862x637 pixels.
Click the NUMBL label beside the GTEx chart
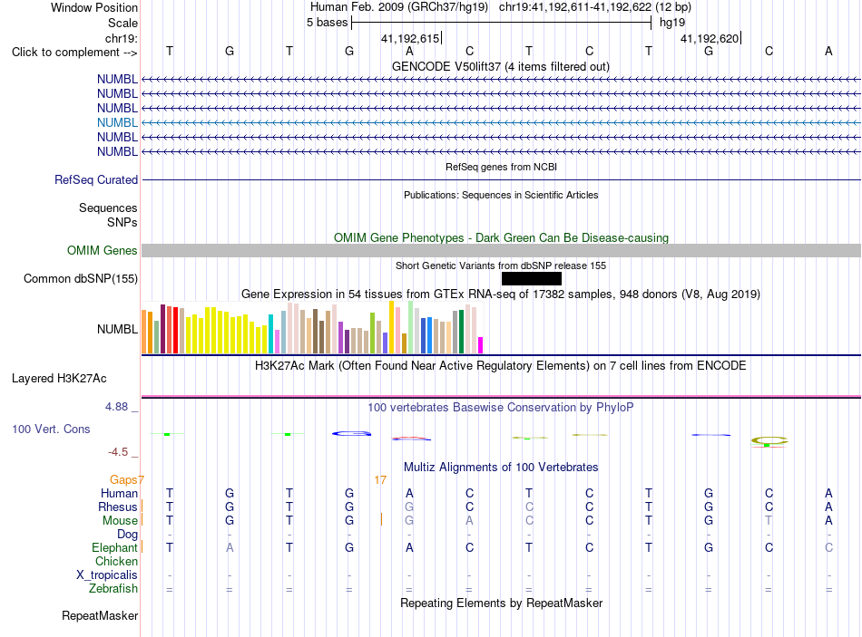pos(117,329)
